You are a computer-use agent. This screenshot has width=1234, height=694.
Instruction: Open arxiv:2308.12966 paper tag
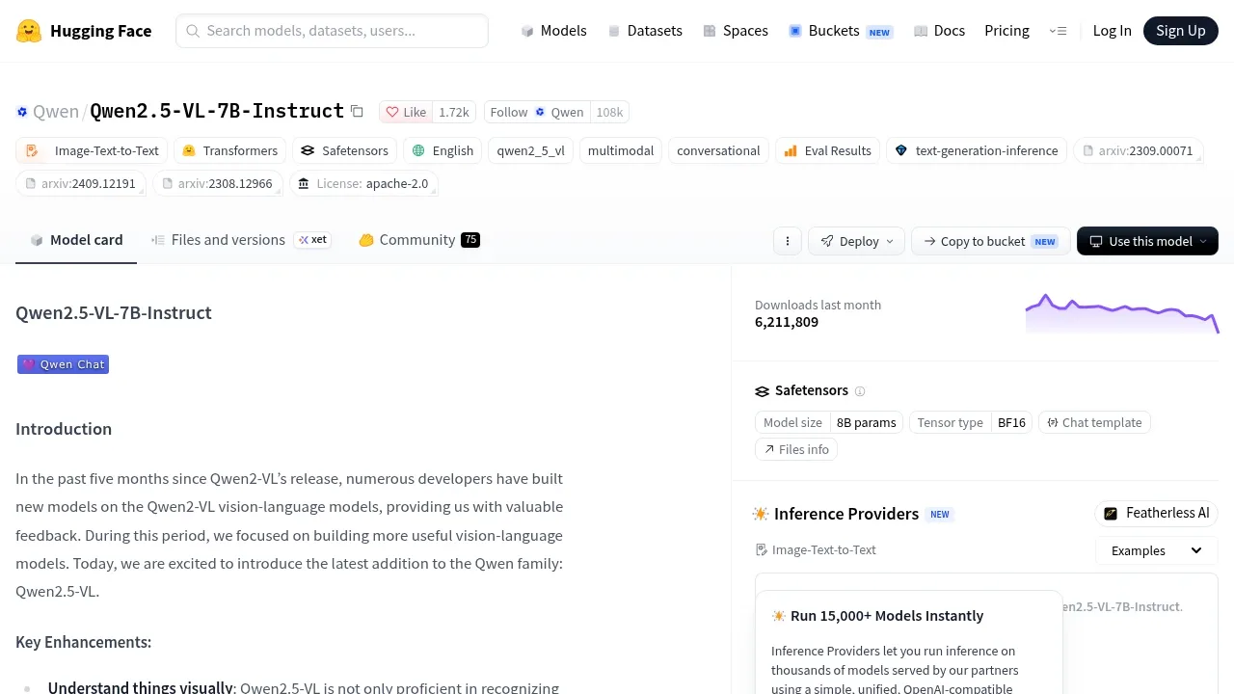(218, 183)
